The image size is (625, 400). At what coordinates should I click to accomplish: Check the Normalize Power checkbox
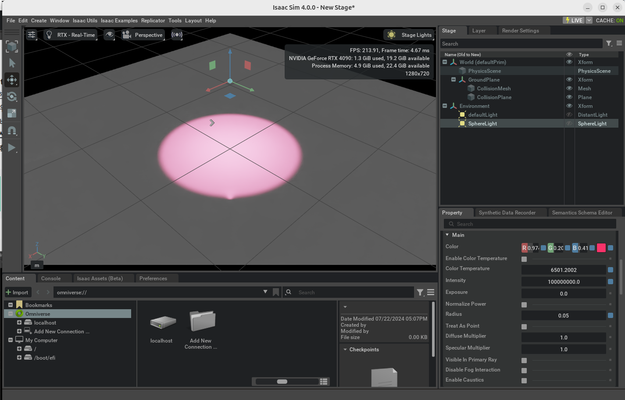524,305
